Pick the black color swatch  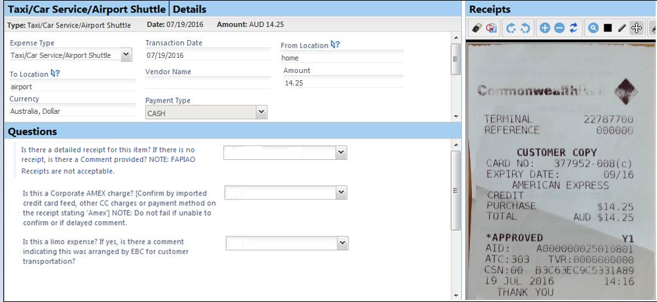click(608, 28)
